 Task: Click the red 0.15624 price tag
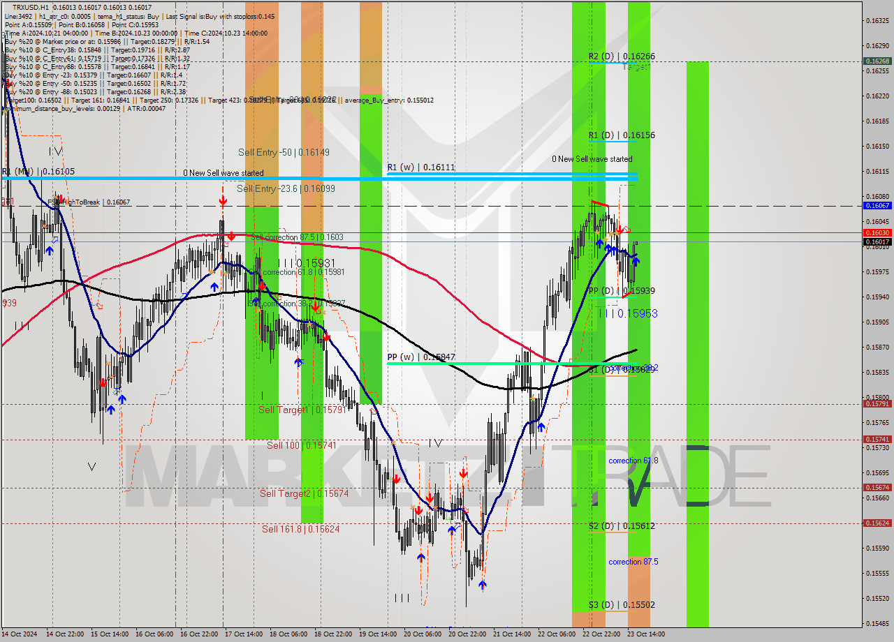[878, 523]
